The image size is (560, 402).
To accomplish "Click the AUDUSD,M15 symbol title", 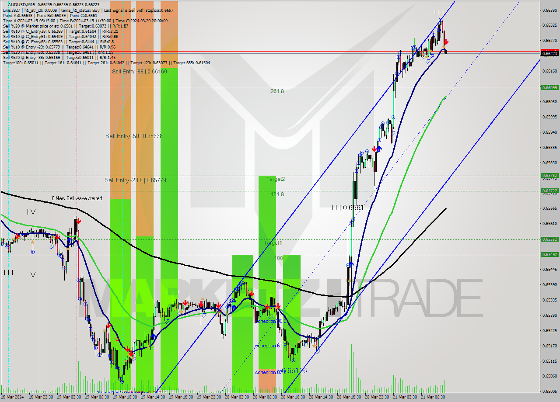I will [x=22, y=4].
